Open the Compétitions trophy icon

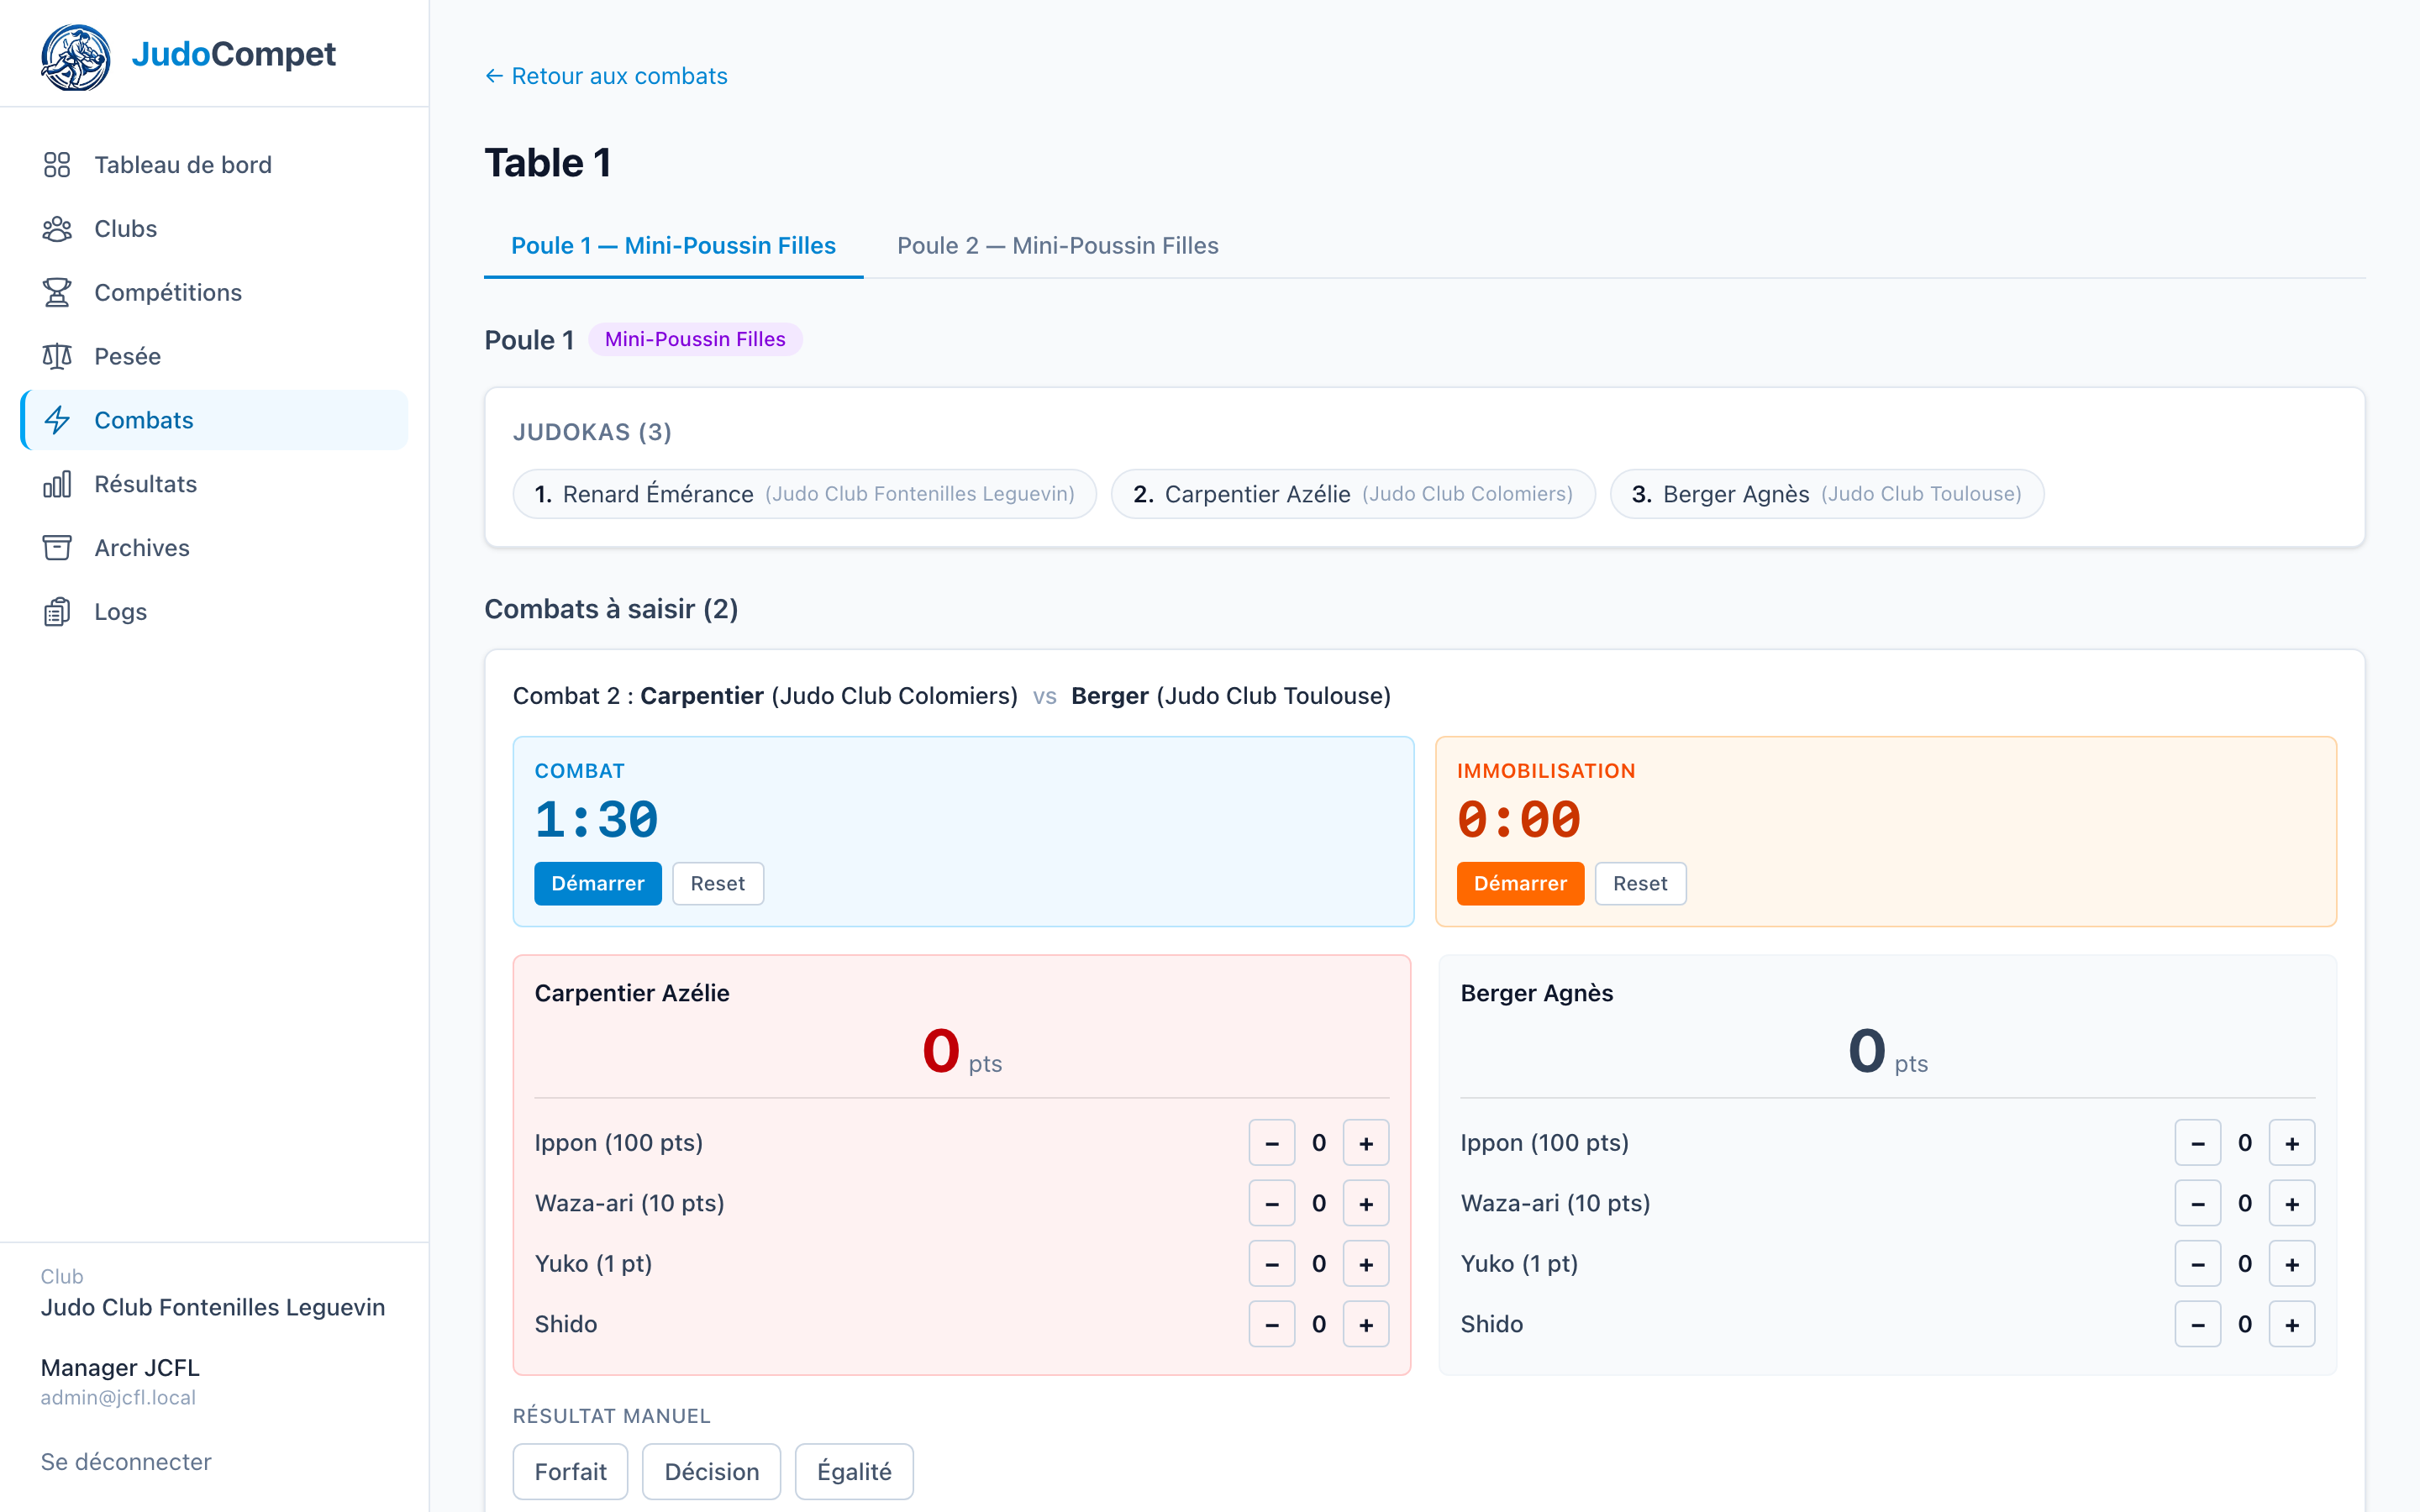[x=57, y=293]
